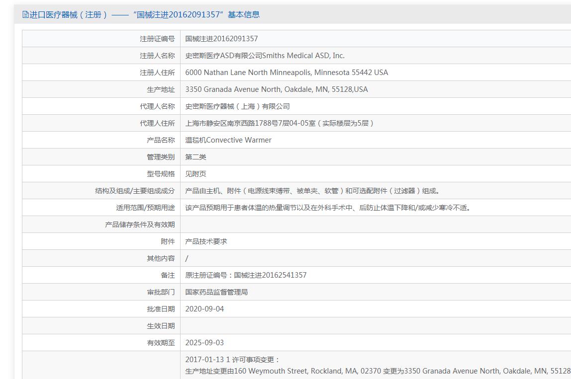Click the change note mentioning 160 Weymouth Street

pos(378,371)
